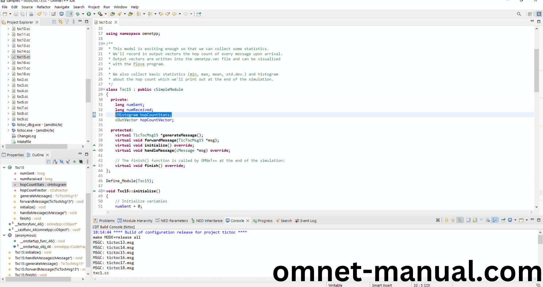Viewport: 543px width, 287px height.
Task: Click the Save icon in main toolbar
Action: 16,14
